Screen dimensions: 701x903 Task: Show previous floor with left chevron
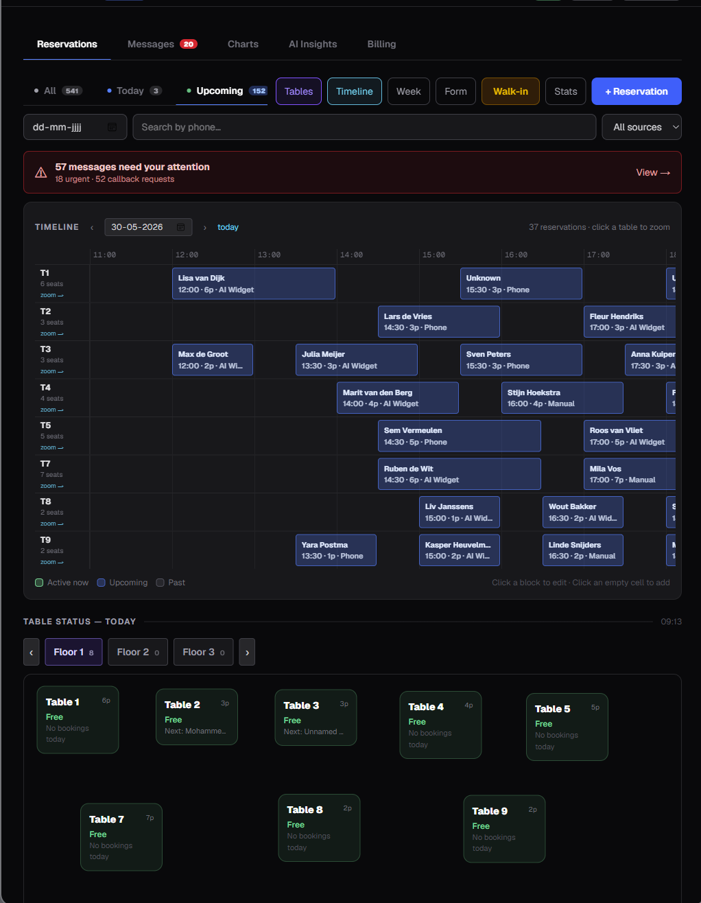coord(31,652)
